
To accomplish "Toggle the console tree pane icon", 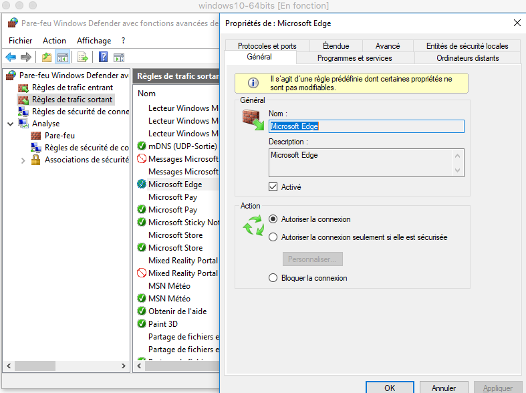I will pos(63,57).
